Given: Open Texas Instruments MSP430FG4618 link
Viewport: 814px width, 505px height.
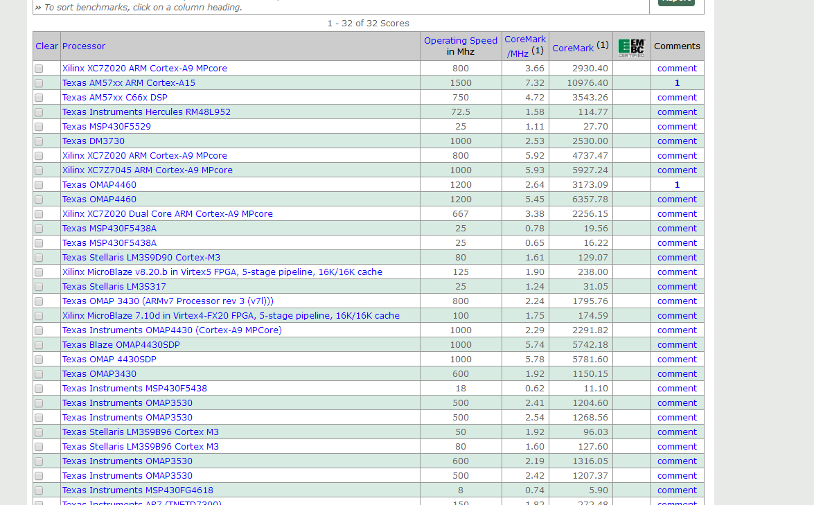Looking at the screenshot, I should click(138, 490).
